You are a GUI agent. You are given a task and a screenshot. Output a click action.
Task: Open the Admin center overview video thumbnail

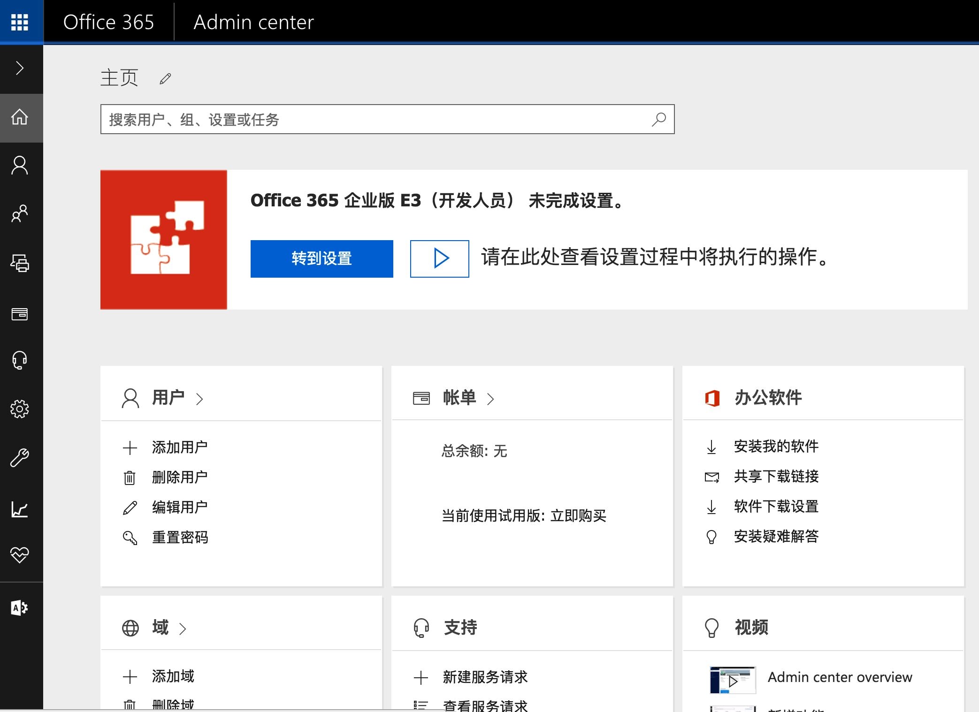pos(733,680)
